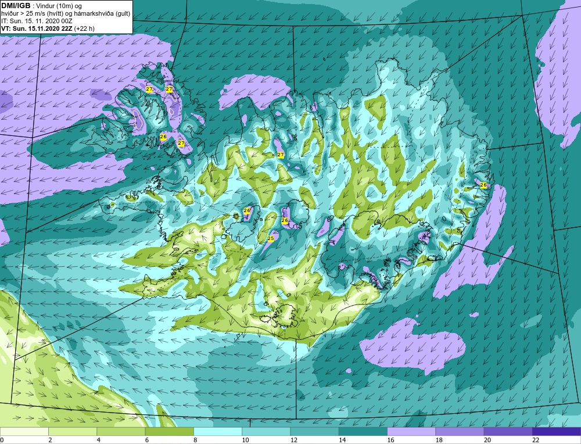Click legend scale value '8'
Viewport: 581px width, 444px height.
coord(195,440)
